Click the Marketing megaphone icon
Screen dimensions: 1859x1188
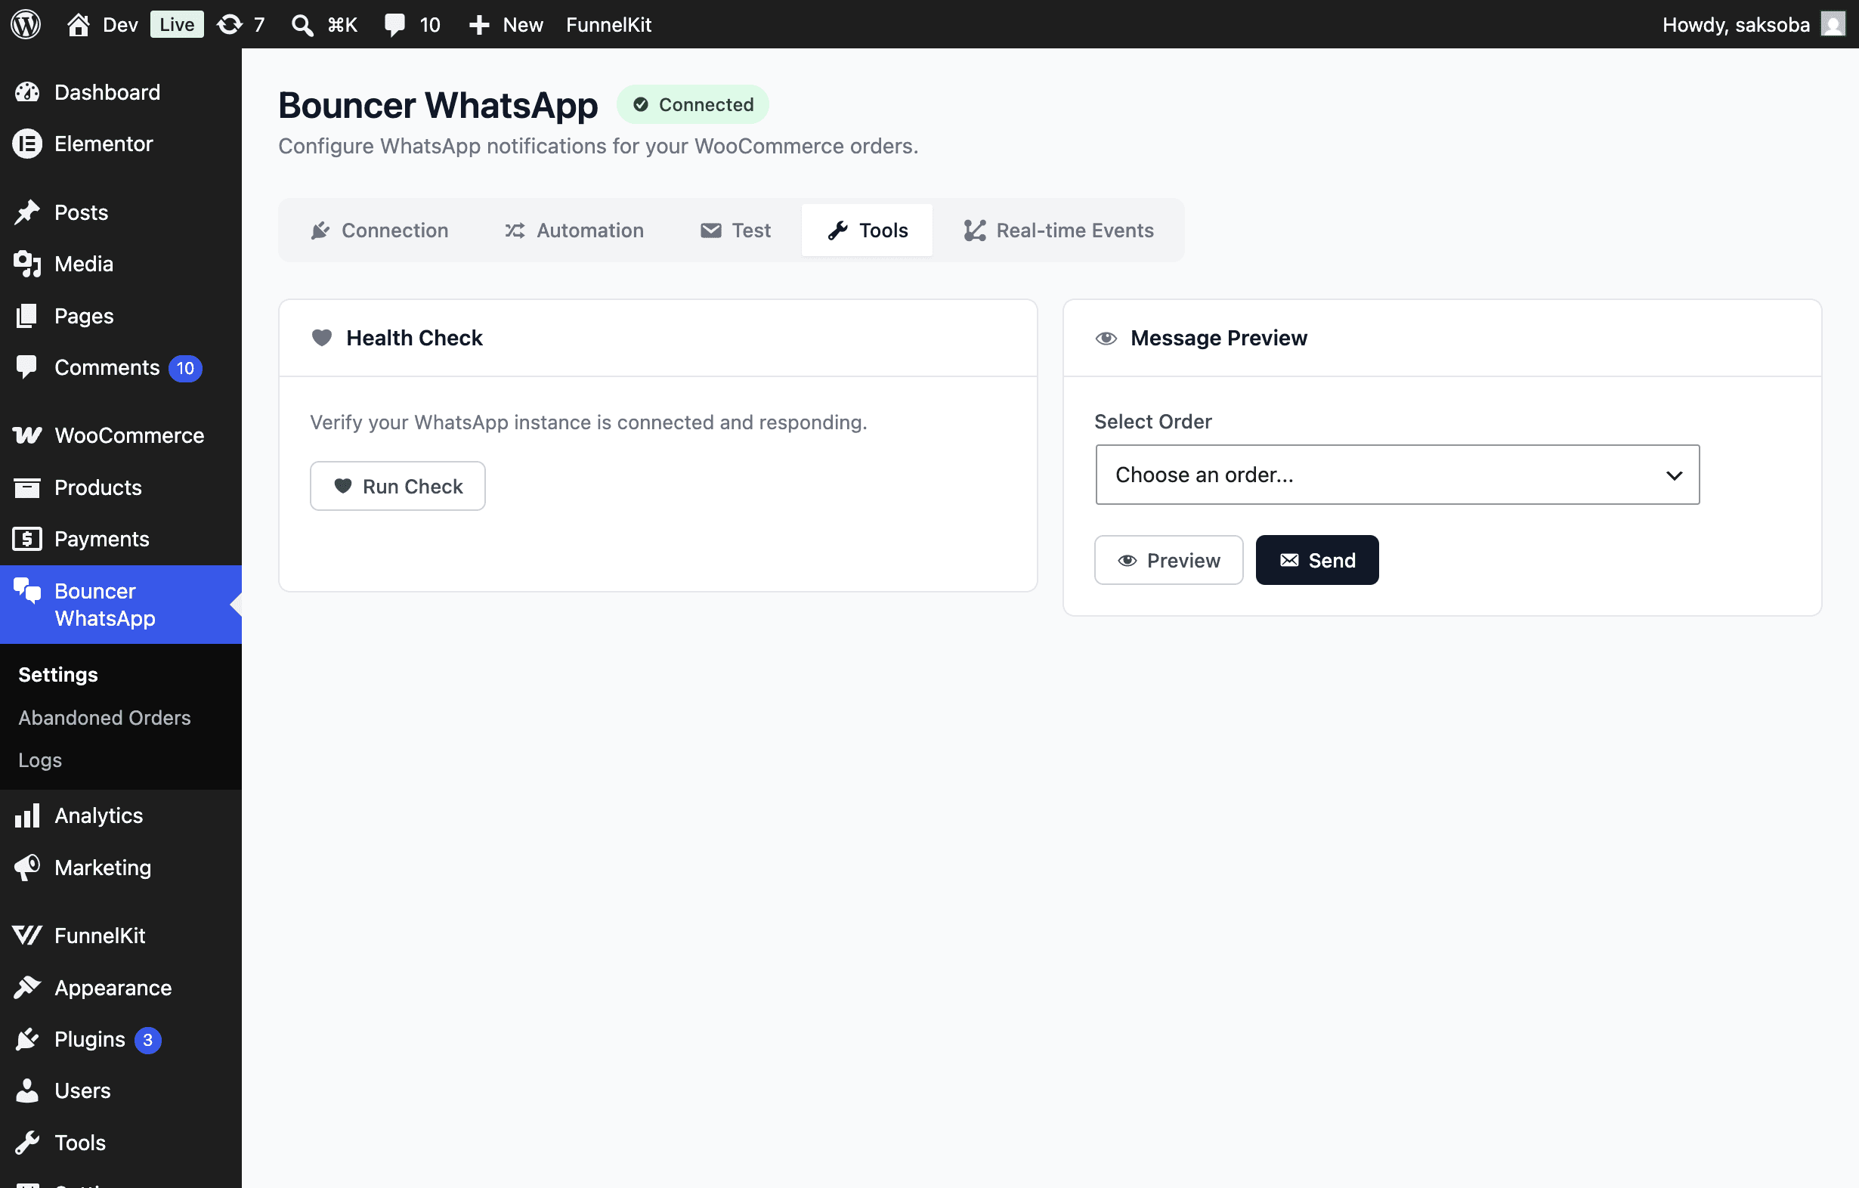(x=27, y=868)
